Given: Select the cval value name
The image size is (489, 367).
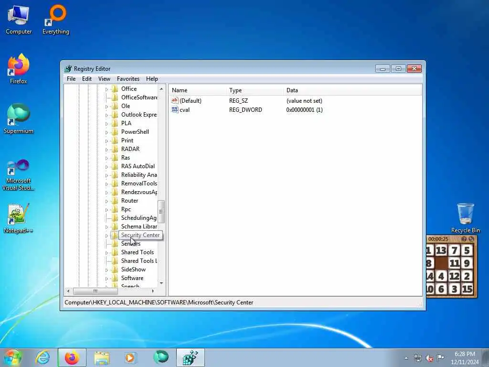Looking at the screenshot, I should (185, 110).
